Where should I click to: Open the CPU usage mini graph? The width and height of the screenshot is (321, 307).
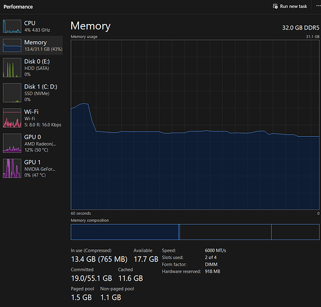(12, 26)
